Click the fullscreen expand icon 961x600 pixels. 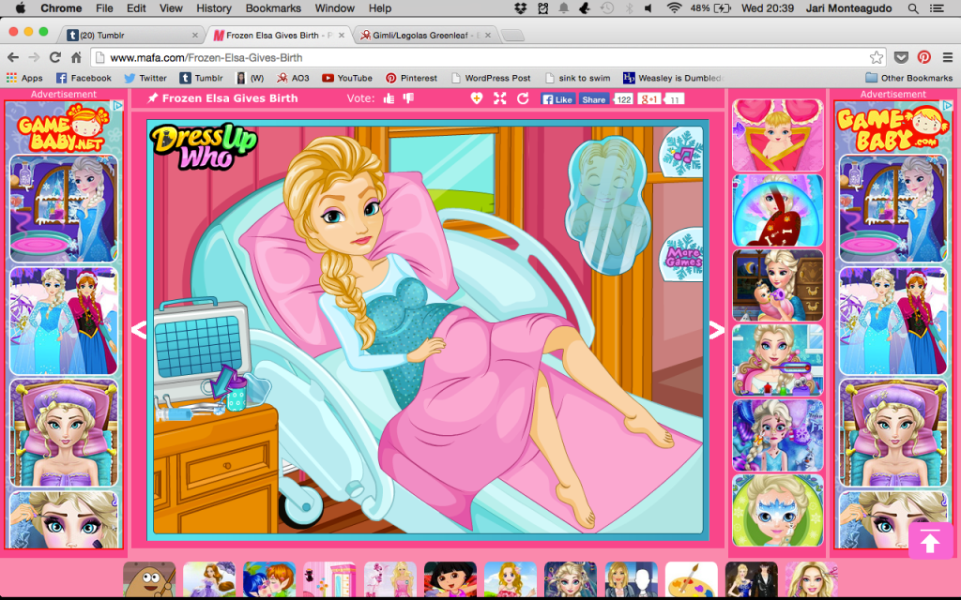coord(499,98)
